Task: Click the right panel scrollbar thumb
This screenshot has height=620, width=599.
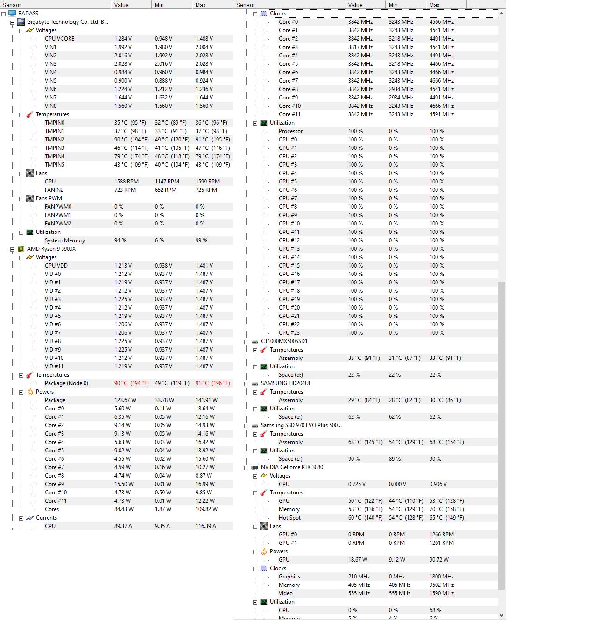Action: [x=502, y=436]
